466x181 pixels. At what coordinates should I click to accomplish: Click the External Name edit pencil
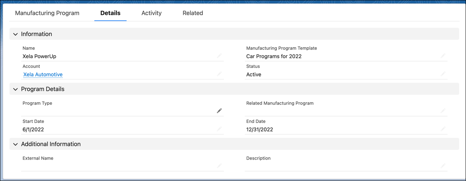pyautogui.click(x=219, y=166)
